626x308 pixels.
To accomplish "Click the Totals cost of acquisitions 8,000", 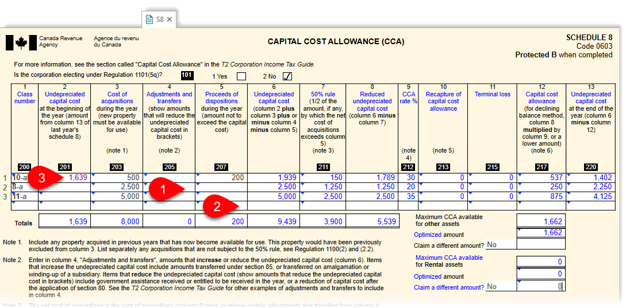I will [x=117, y=221].
